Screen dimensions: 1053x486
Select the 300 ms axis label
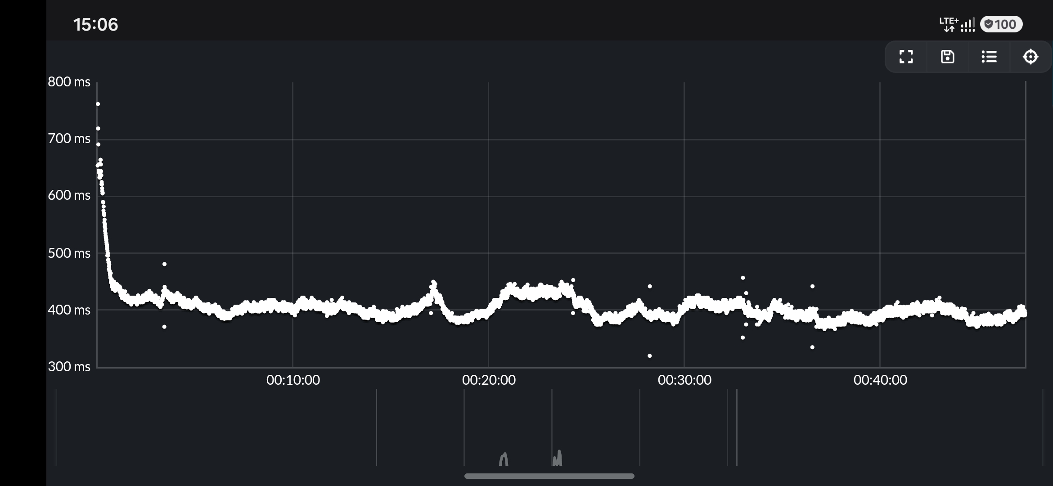click(69, 367)
